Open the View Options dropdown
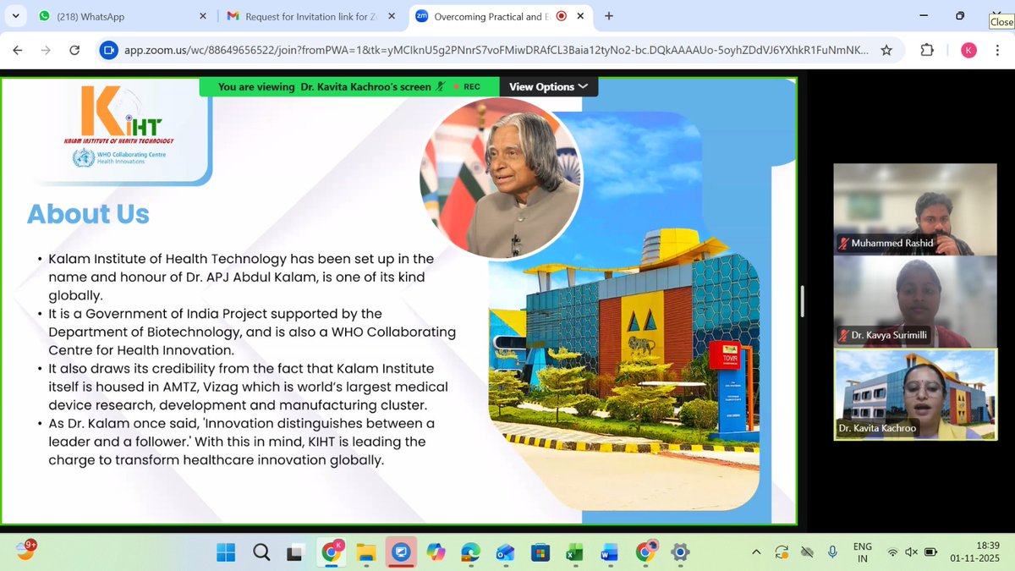The image size is (1015, 571). (x=550, y=86)
